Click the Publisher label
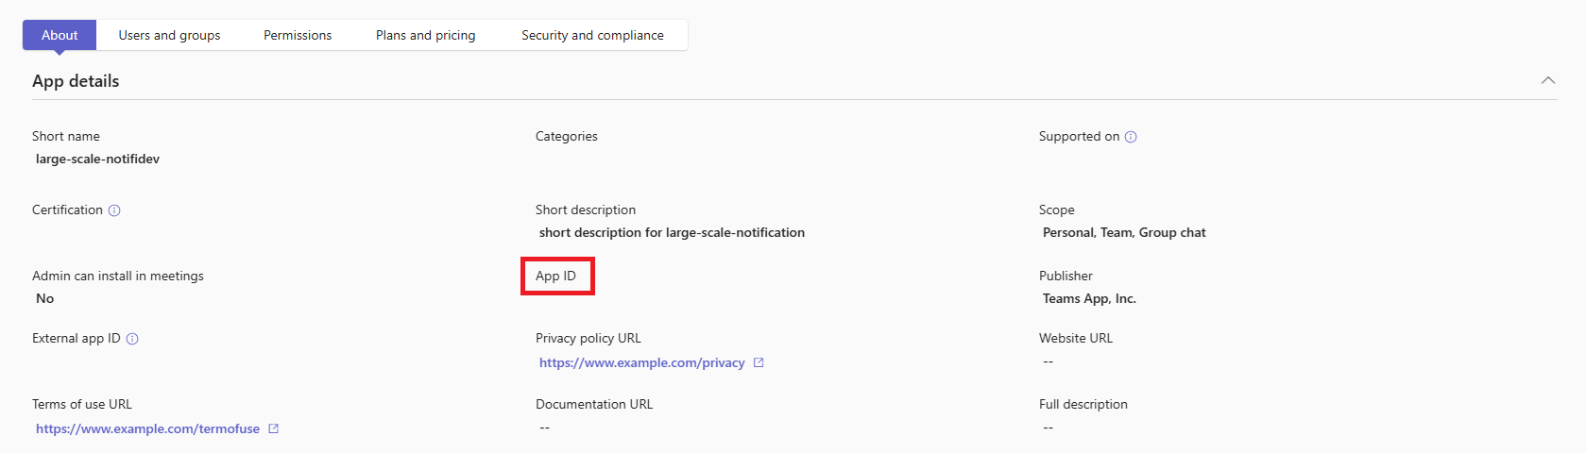The width and height of the screenshot is (1586, 453). [1066, 276]
